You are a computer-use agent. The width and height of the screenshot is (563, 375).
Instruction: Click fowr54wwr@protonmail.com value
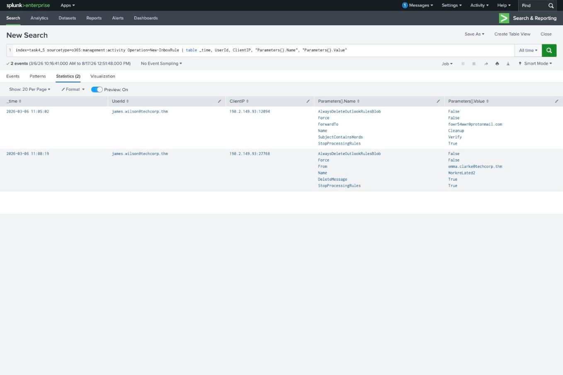coord(475,124)
